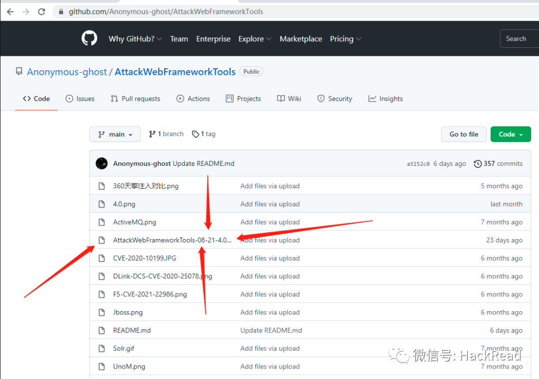
Task: Click file icon of ActiveMQ.png
Action: (101, 222)
